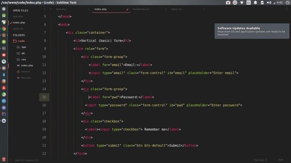Click the OPEN FILES section header
This screenshot has height=163, width=291.
point(20,10)
